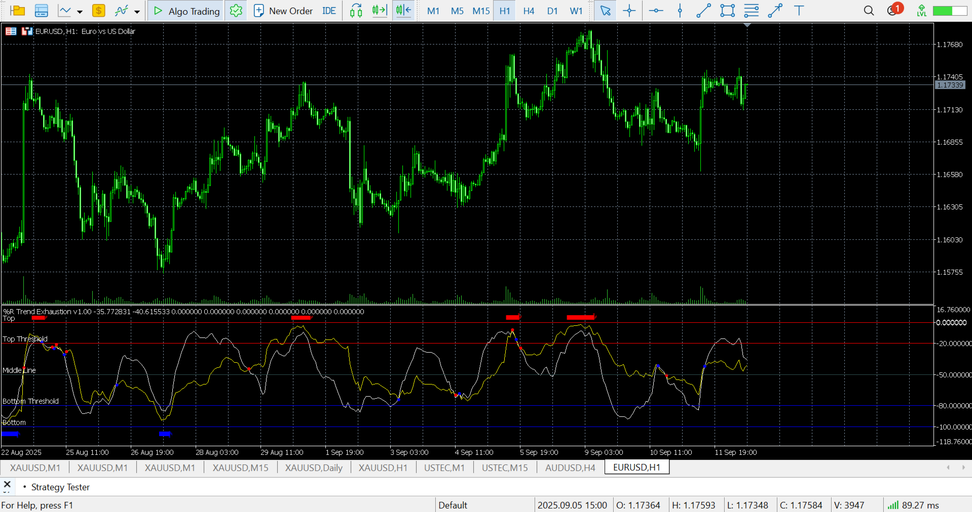Screen dimensions: 972x512
Task: Pick the vertical line drawing tool
Action: click(680, 11)
